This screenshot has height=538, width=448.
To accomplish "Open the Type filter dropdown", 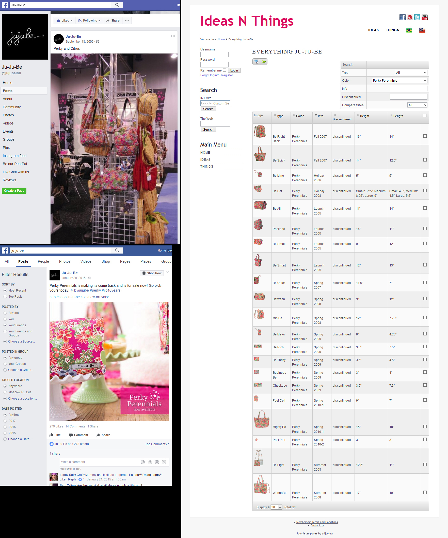I will click(x=411, y=73).
